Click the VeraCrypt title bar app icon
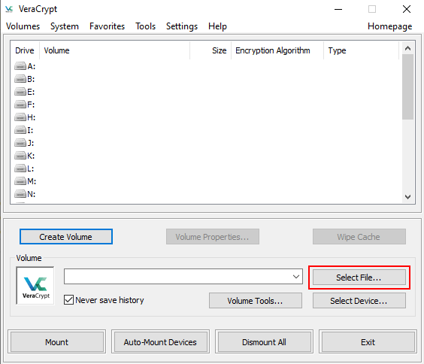Screen dimensions: 424x364 9,9
